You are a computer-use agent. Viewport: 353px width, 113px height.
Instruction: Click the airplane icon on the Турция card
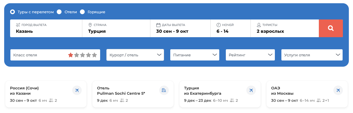click(x=251, y=91)
